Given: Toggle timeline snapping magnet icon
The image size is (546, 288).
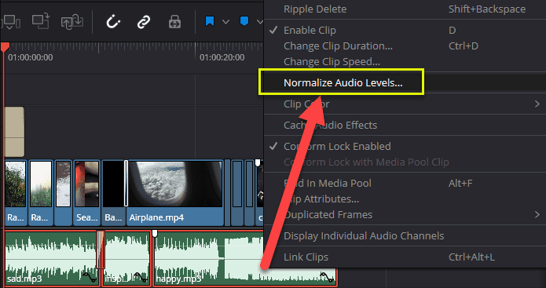Looking at the screenshot, I should coord(113,22).
